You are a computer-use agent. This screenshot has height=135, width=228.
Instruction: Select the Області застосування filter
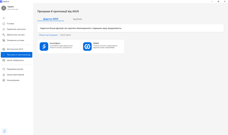[48, 35]
